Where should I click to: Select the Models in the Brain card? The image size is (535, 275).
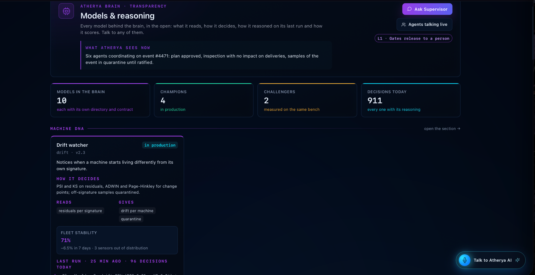100,100
